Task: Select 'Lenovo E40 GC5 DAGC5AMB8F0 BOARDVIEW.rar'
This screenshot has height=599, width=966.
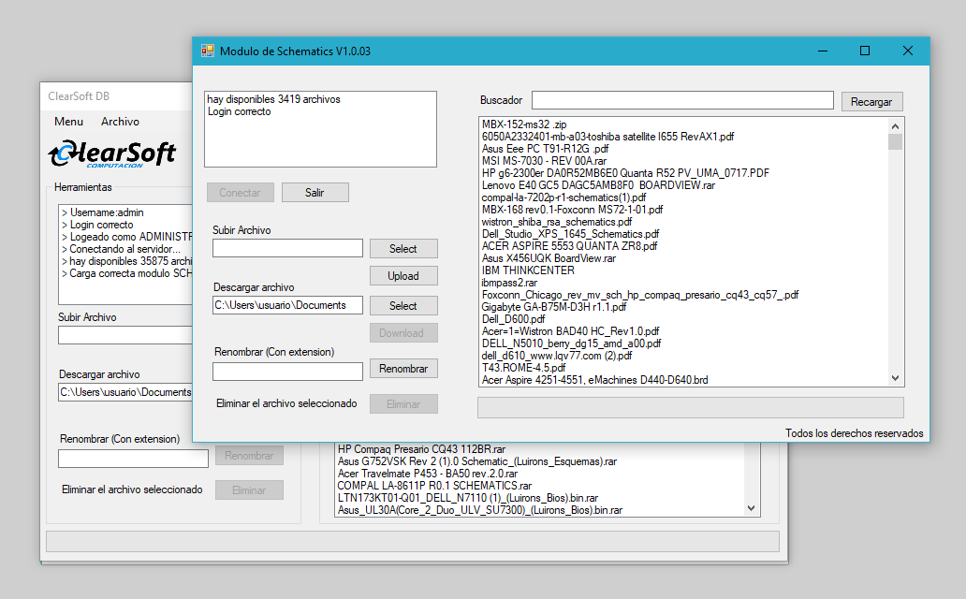Action: click(598, 185)
